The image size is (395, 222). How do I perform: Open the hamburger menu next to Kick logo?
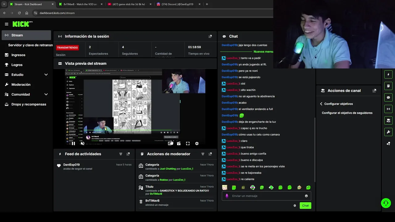point(6,24)
